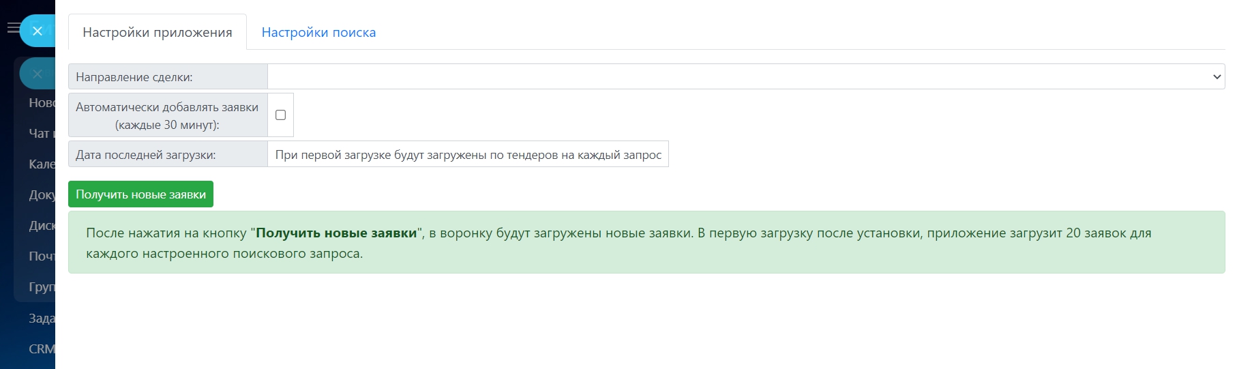1237x369 pixels.
Task: Close the side panel with the blue X button
Action: click(38, 31)
